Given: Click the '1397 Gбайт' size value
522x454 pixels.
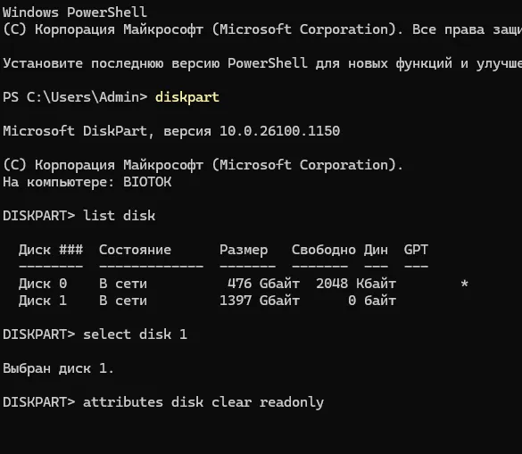Looking at the screenshot, I should 260,301.
